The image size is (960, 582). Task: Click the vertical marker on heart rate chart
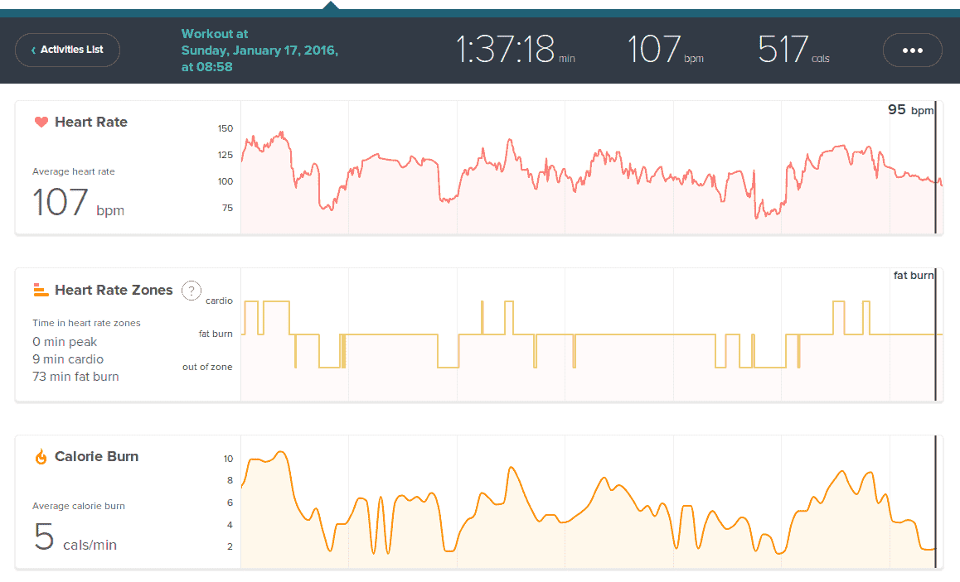(935, 174)
